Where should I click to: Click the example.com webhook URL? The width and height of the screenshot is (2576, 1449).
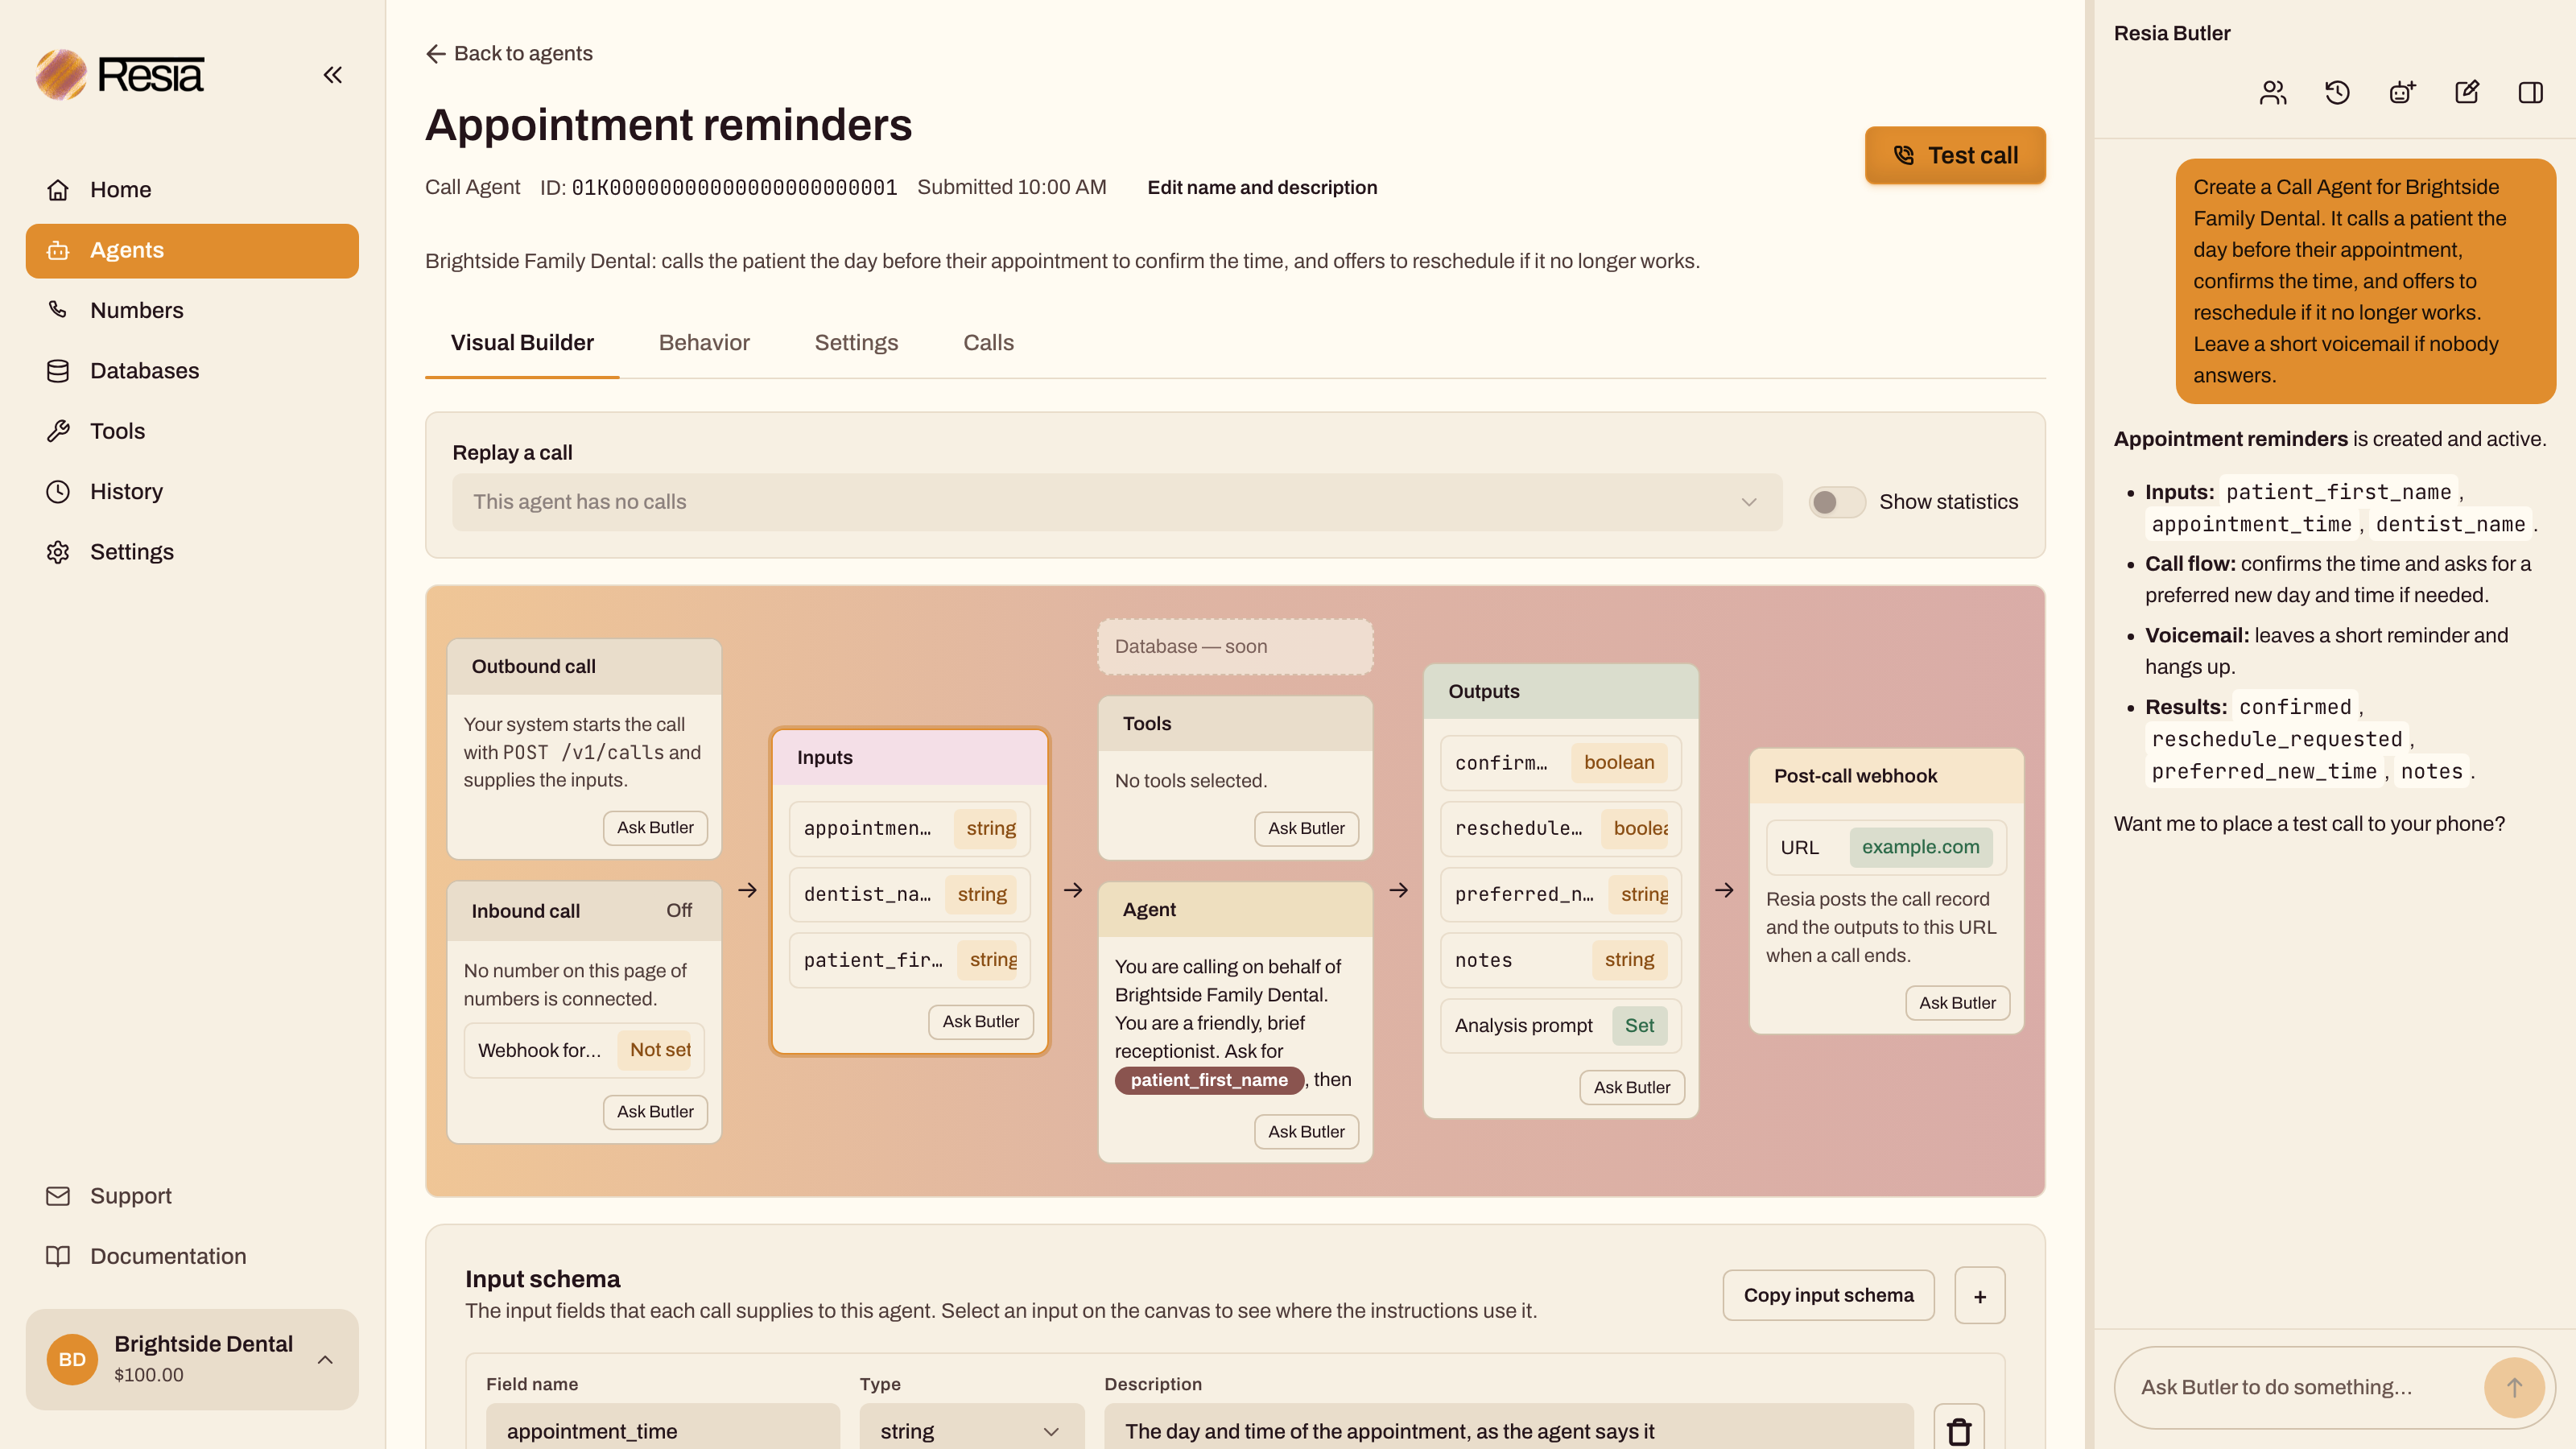point(1920,847)
